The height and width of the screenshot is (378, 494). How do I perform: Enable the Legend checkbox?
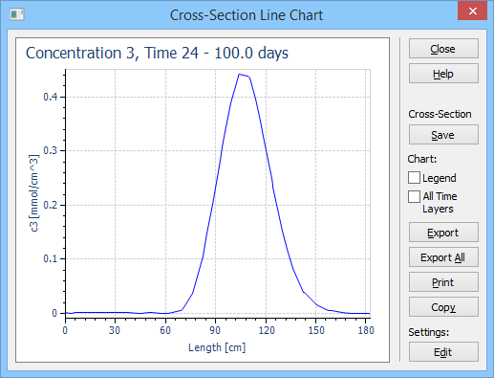pos(414,178)
